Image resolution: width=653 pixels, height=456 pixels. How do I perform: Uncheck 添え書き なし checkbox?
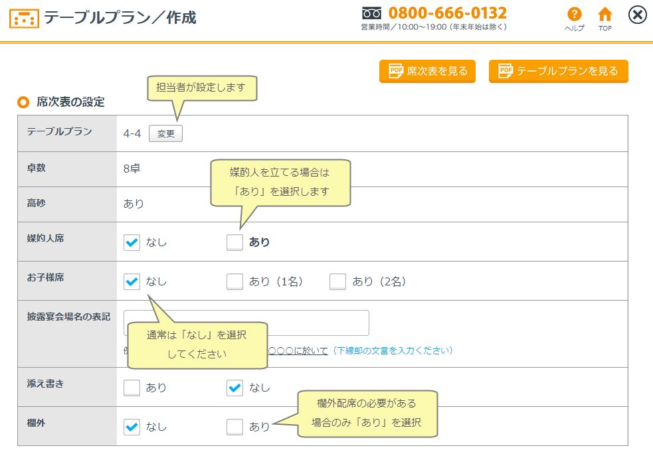234,388
